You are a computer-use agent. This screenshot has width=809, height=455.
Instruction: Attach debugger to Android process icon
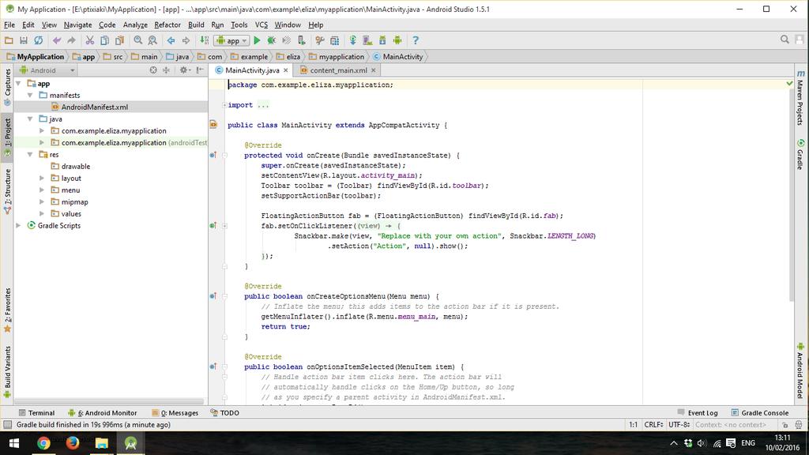(x=302, y=40)
